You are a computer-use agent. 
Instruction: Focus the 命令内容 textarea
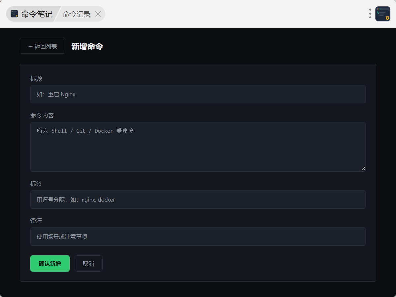[x=198, y=147]
